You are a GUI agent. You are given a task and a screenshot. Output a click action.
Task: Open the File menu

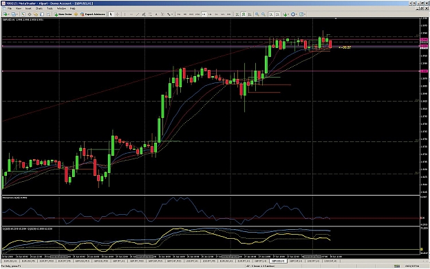click(10, 8)
